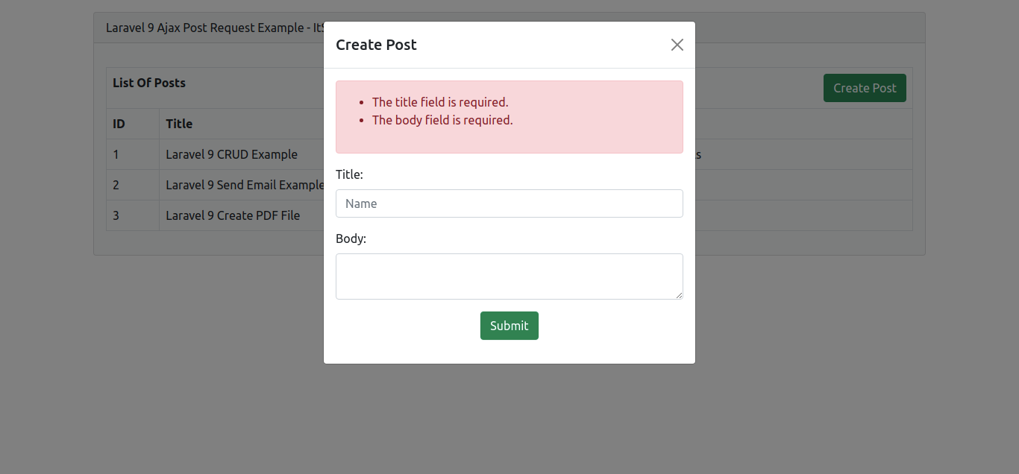
Task: Select 'The title field is required' error
Action: pos(439,102)
